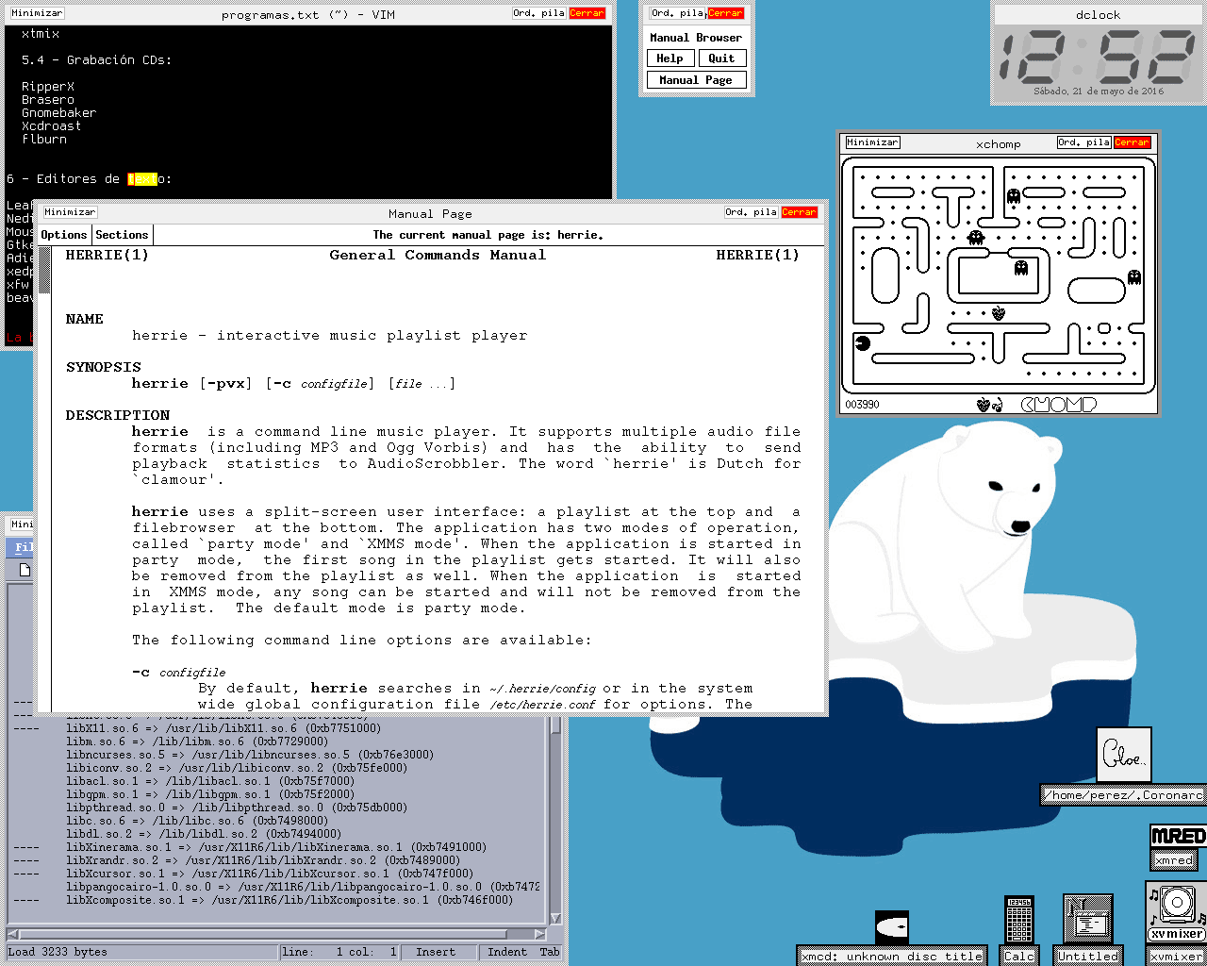Click the editor's scroll-down arrow
The width and height of the screenshot is (1207, 966).
coord(555,920)
